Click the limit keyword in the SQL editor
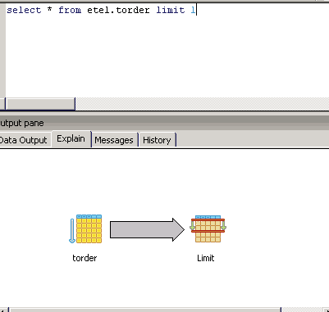The width and height of the screenshot is (329, 312). click(x=171, y=10)
